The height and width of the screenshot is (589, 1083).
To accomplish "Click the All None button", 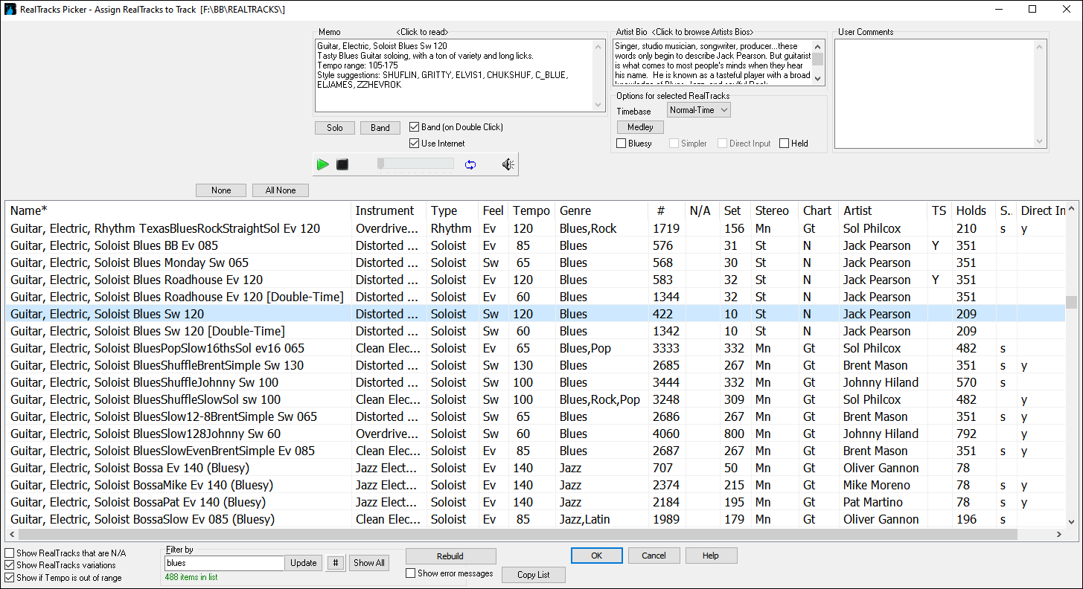I will pos(281,190).
